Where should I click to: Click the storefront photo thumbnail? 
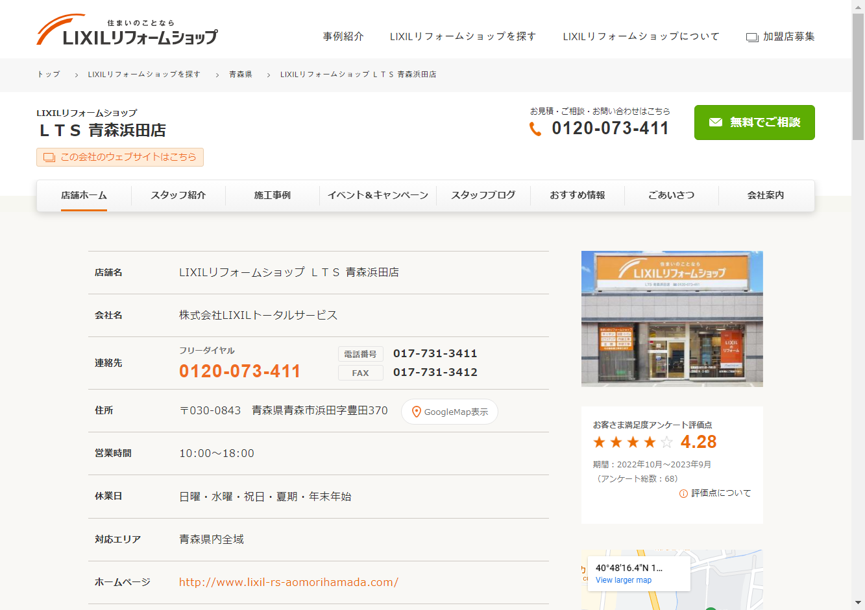pos(672,319)
